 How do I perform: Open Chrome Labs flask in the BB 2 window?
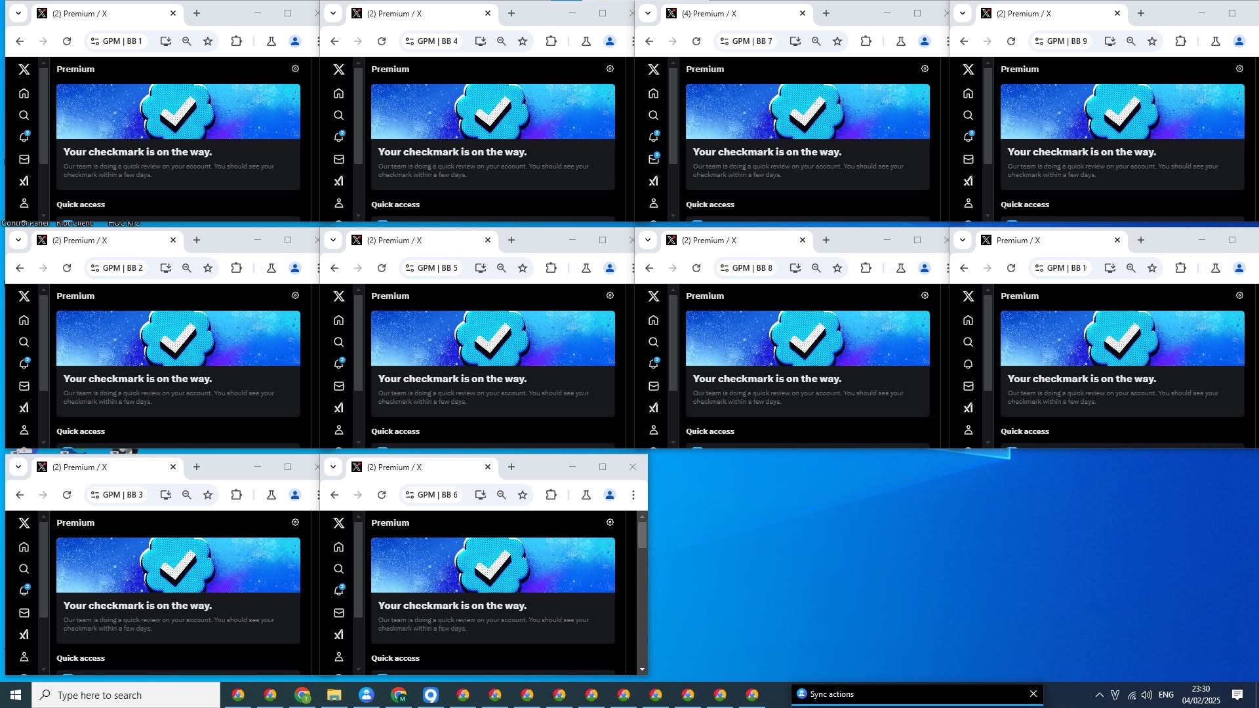pos(271,268)
